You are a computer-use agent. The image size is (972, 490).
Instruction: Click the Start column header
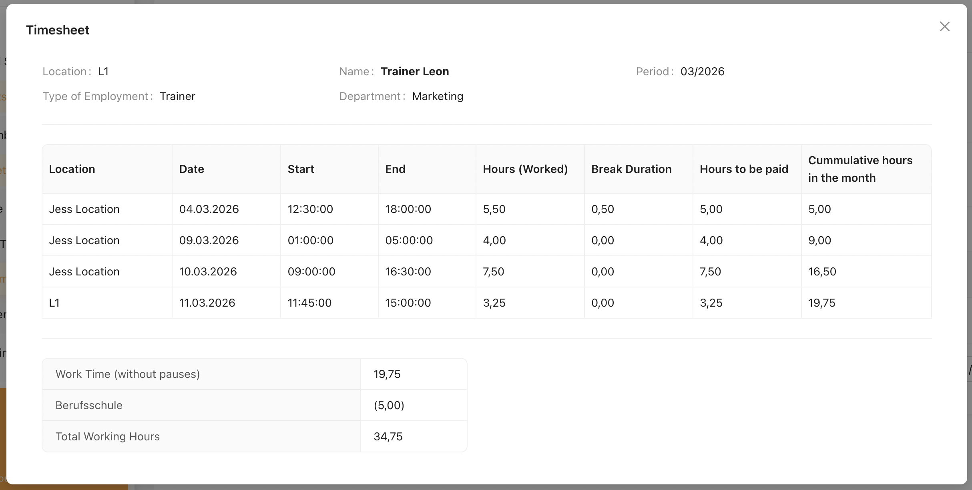(x=301, y=169)
